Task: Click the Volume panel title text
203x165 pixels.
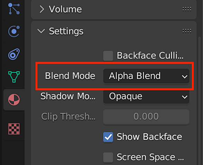Action: [x=65, y=9]
